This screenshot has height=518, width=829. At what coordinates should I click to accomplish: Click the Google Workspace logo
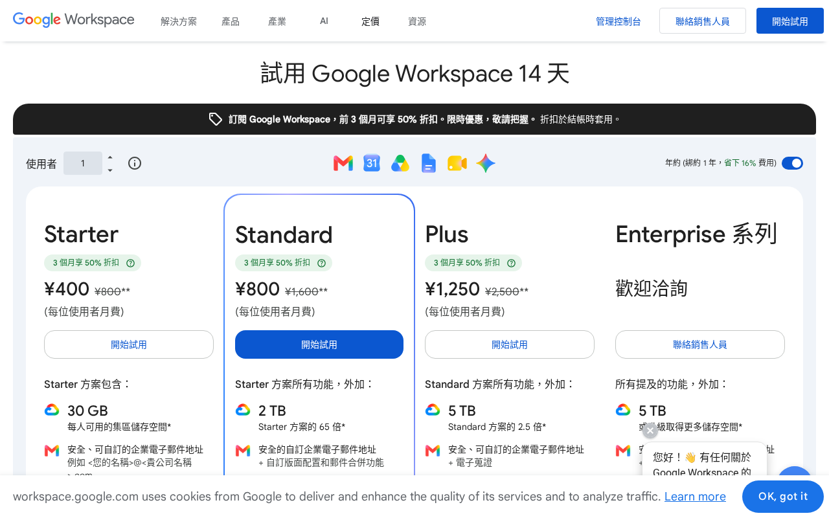point(74,19)
